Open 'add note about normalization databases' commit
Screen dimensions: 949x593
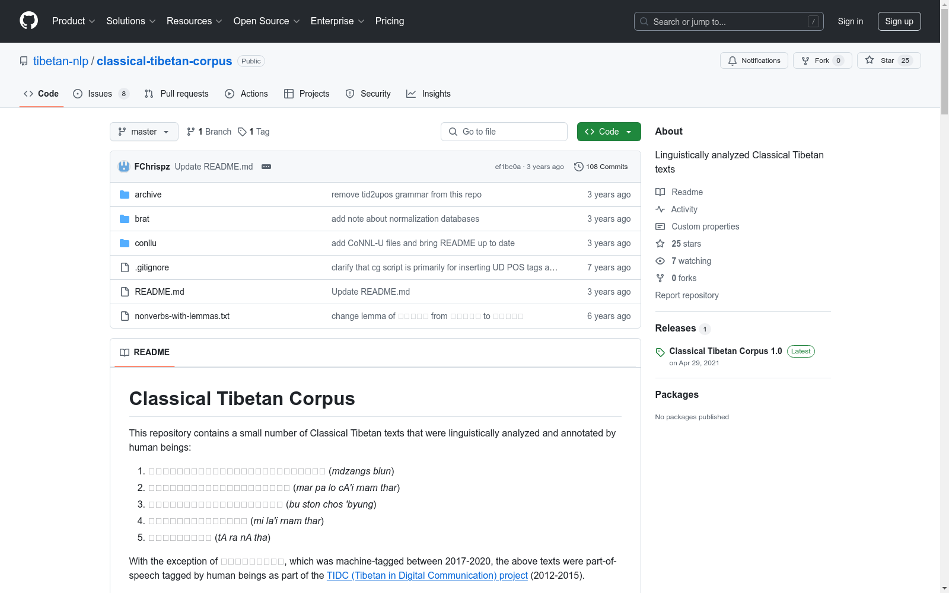(405, 219)
